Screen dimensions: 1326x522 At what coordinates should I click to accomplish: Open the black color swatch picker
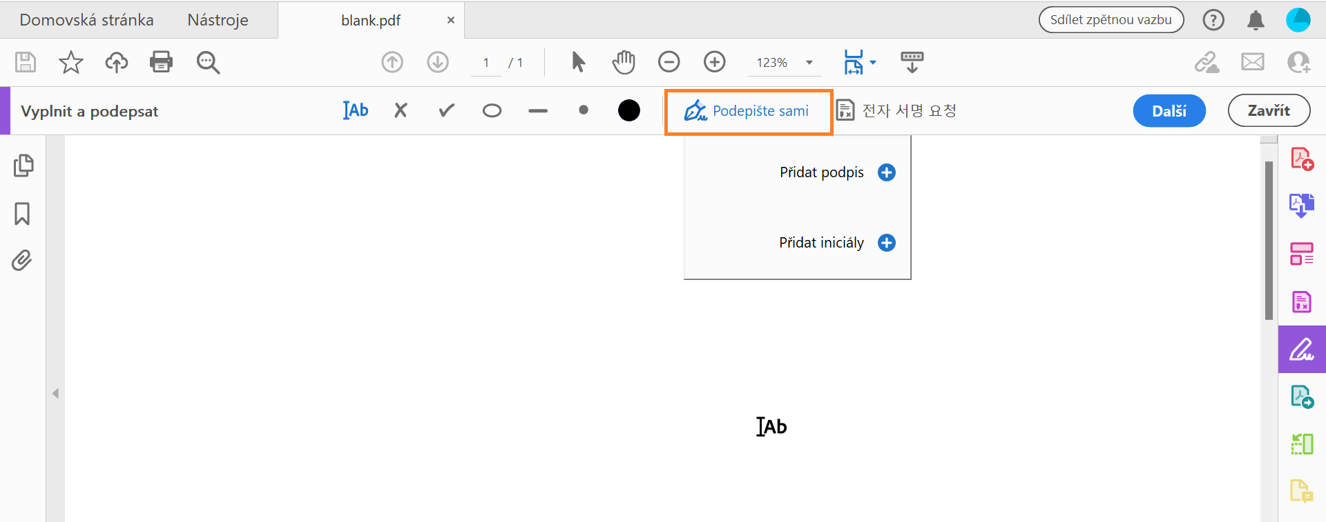(x=629, y=110)
